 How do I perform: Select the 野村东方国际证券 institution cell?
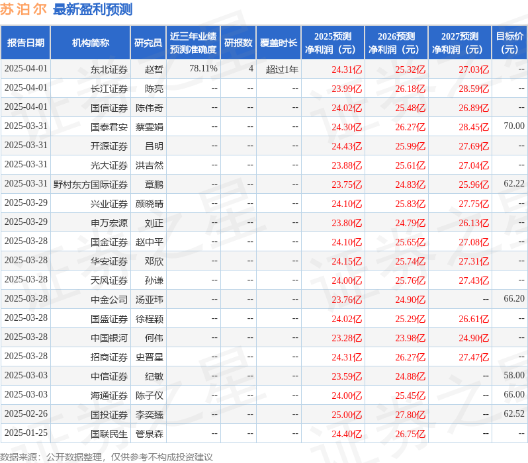pyautogui.click(x=91, y=185)
